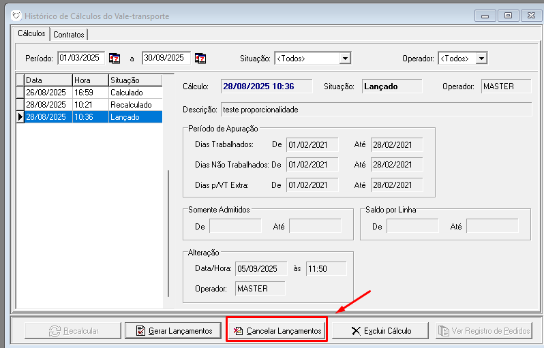Open calendar picker for start date 01/03/2025
Image resolution: width=544 pixels, height=348 pixels.
tap(115, 59)
